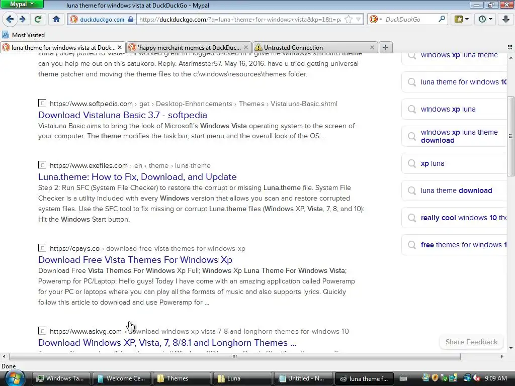Bookmark this page with the star icon

(x=349, y=20)
